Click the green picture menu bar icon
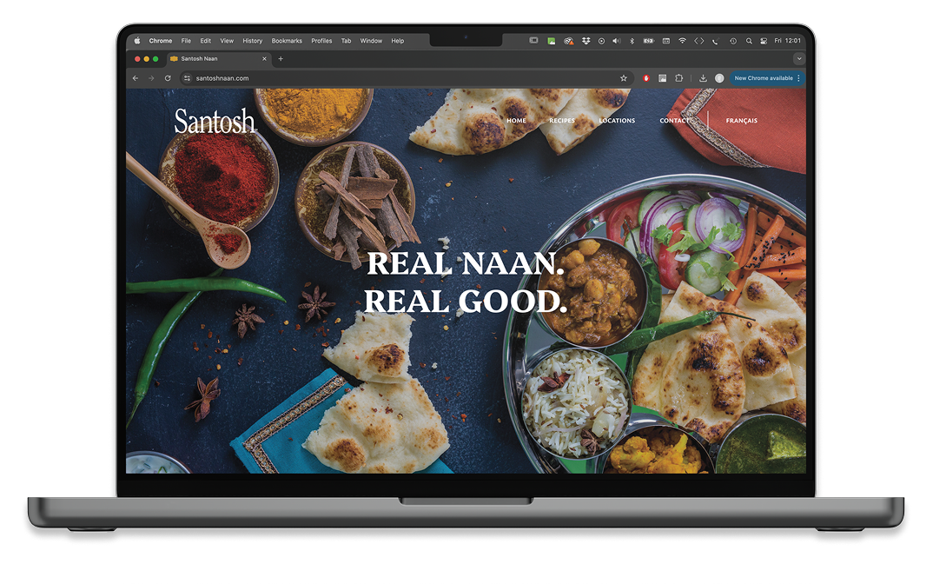 (x=552, y=41)
